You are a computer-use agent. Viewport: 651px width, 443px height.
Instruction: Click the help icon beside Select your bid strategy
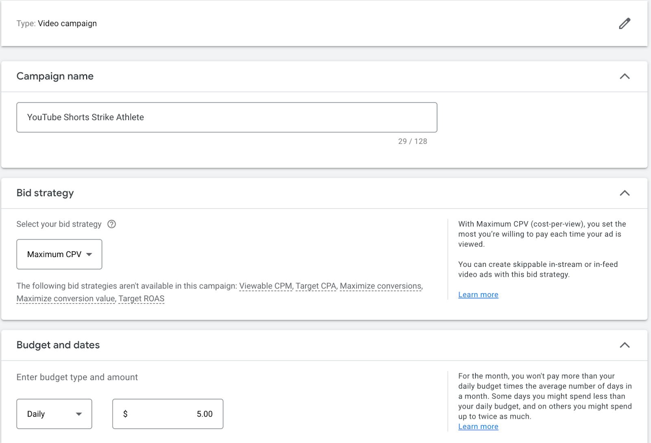pyautogui.click(x=111, y=224)
